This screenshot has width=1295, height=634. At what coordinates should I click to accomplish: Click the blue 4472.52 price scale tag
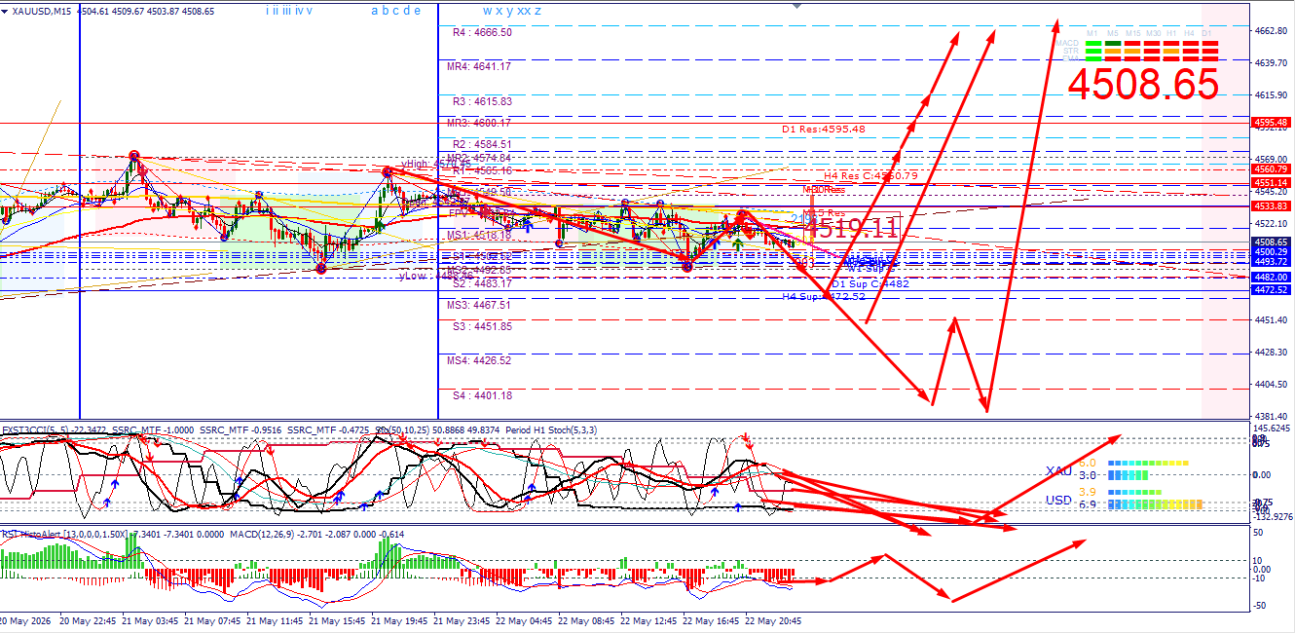pos(1272,290)
